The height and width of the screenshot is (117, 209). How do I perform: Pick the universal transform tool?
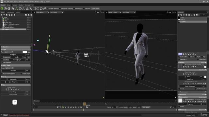coord(27,9)
